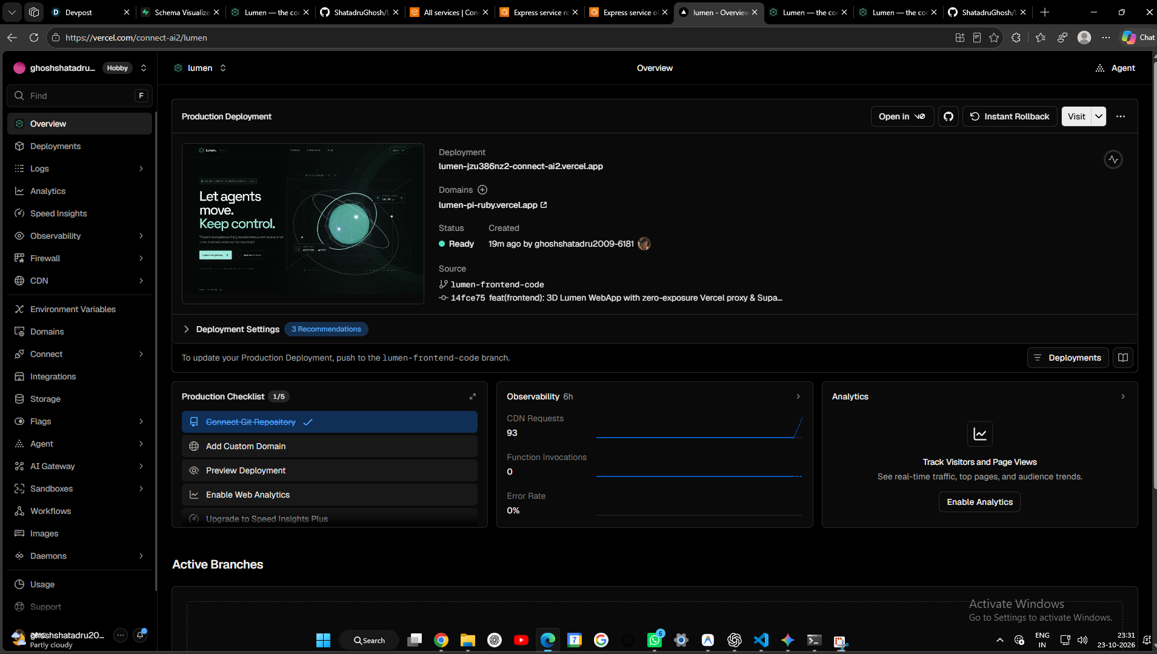Open Visual Studio Code from the taskbar
The height and width of the screenshot is (654, 1157).
pyautogui.click(x=761, y=640)
